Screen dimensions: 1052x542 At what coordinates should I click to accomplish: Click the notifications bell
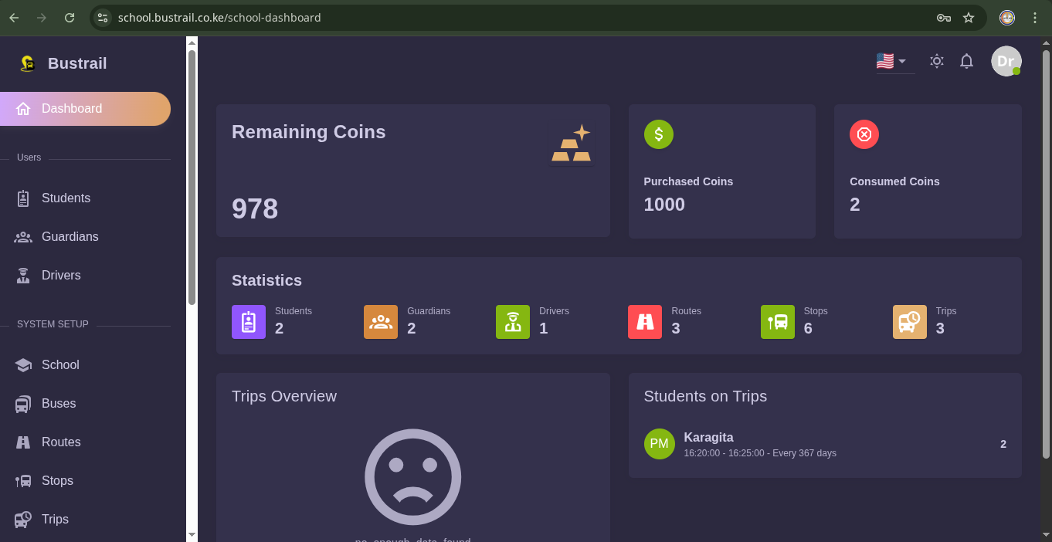(966, 61)
